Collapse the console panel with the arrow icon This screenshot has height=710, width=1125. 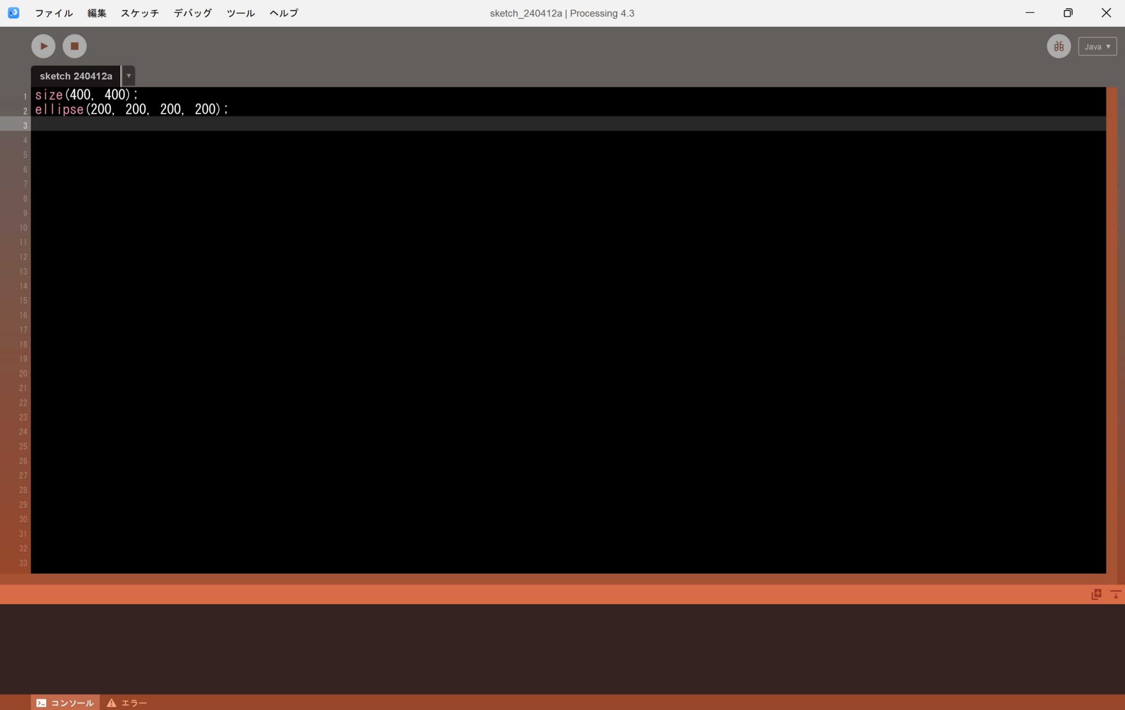(1116, 594)
